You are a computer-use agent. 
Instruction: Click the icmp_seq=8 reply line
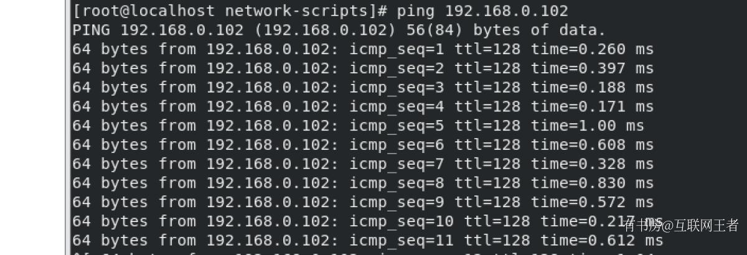coord(363,183)
